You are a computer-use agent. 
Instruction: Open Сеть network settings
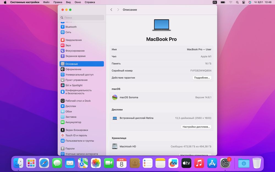tap(82, 32)
